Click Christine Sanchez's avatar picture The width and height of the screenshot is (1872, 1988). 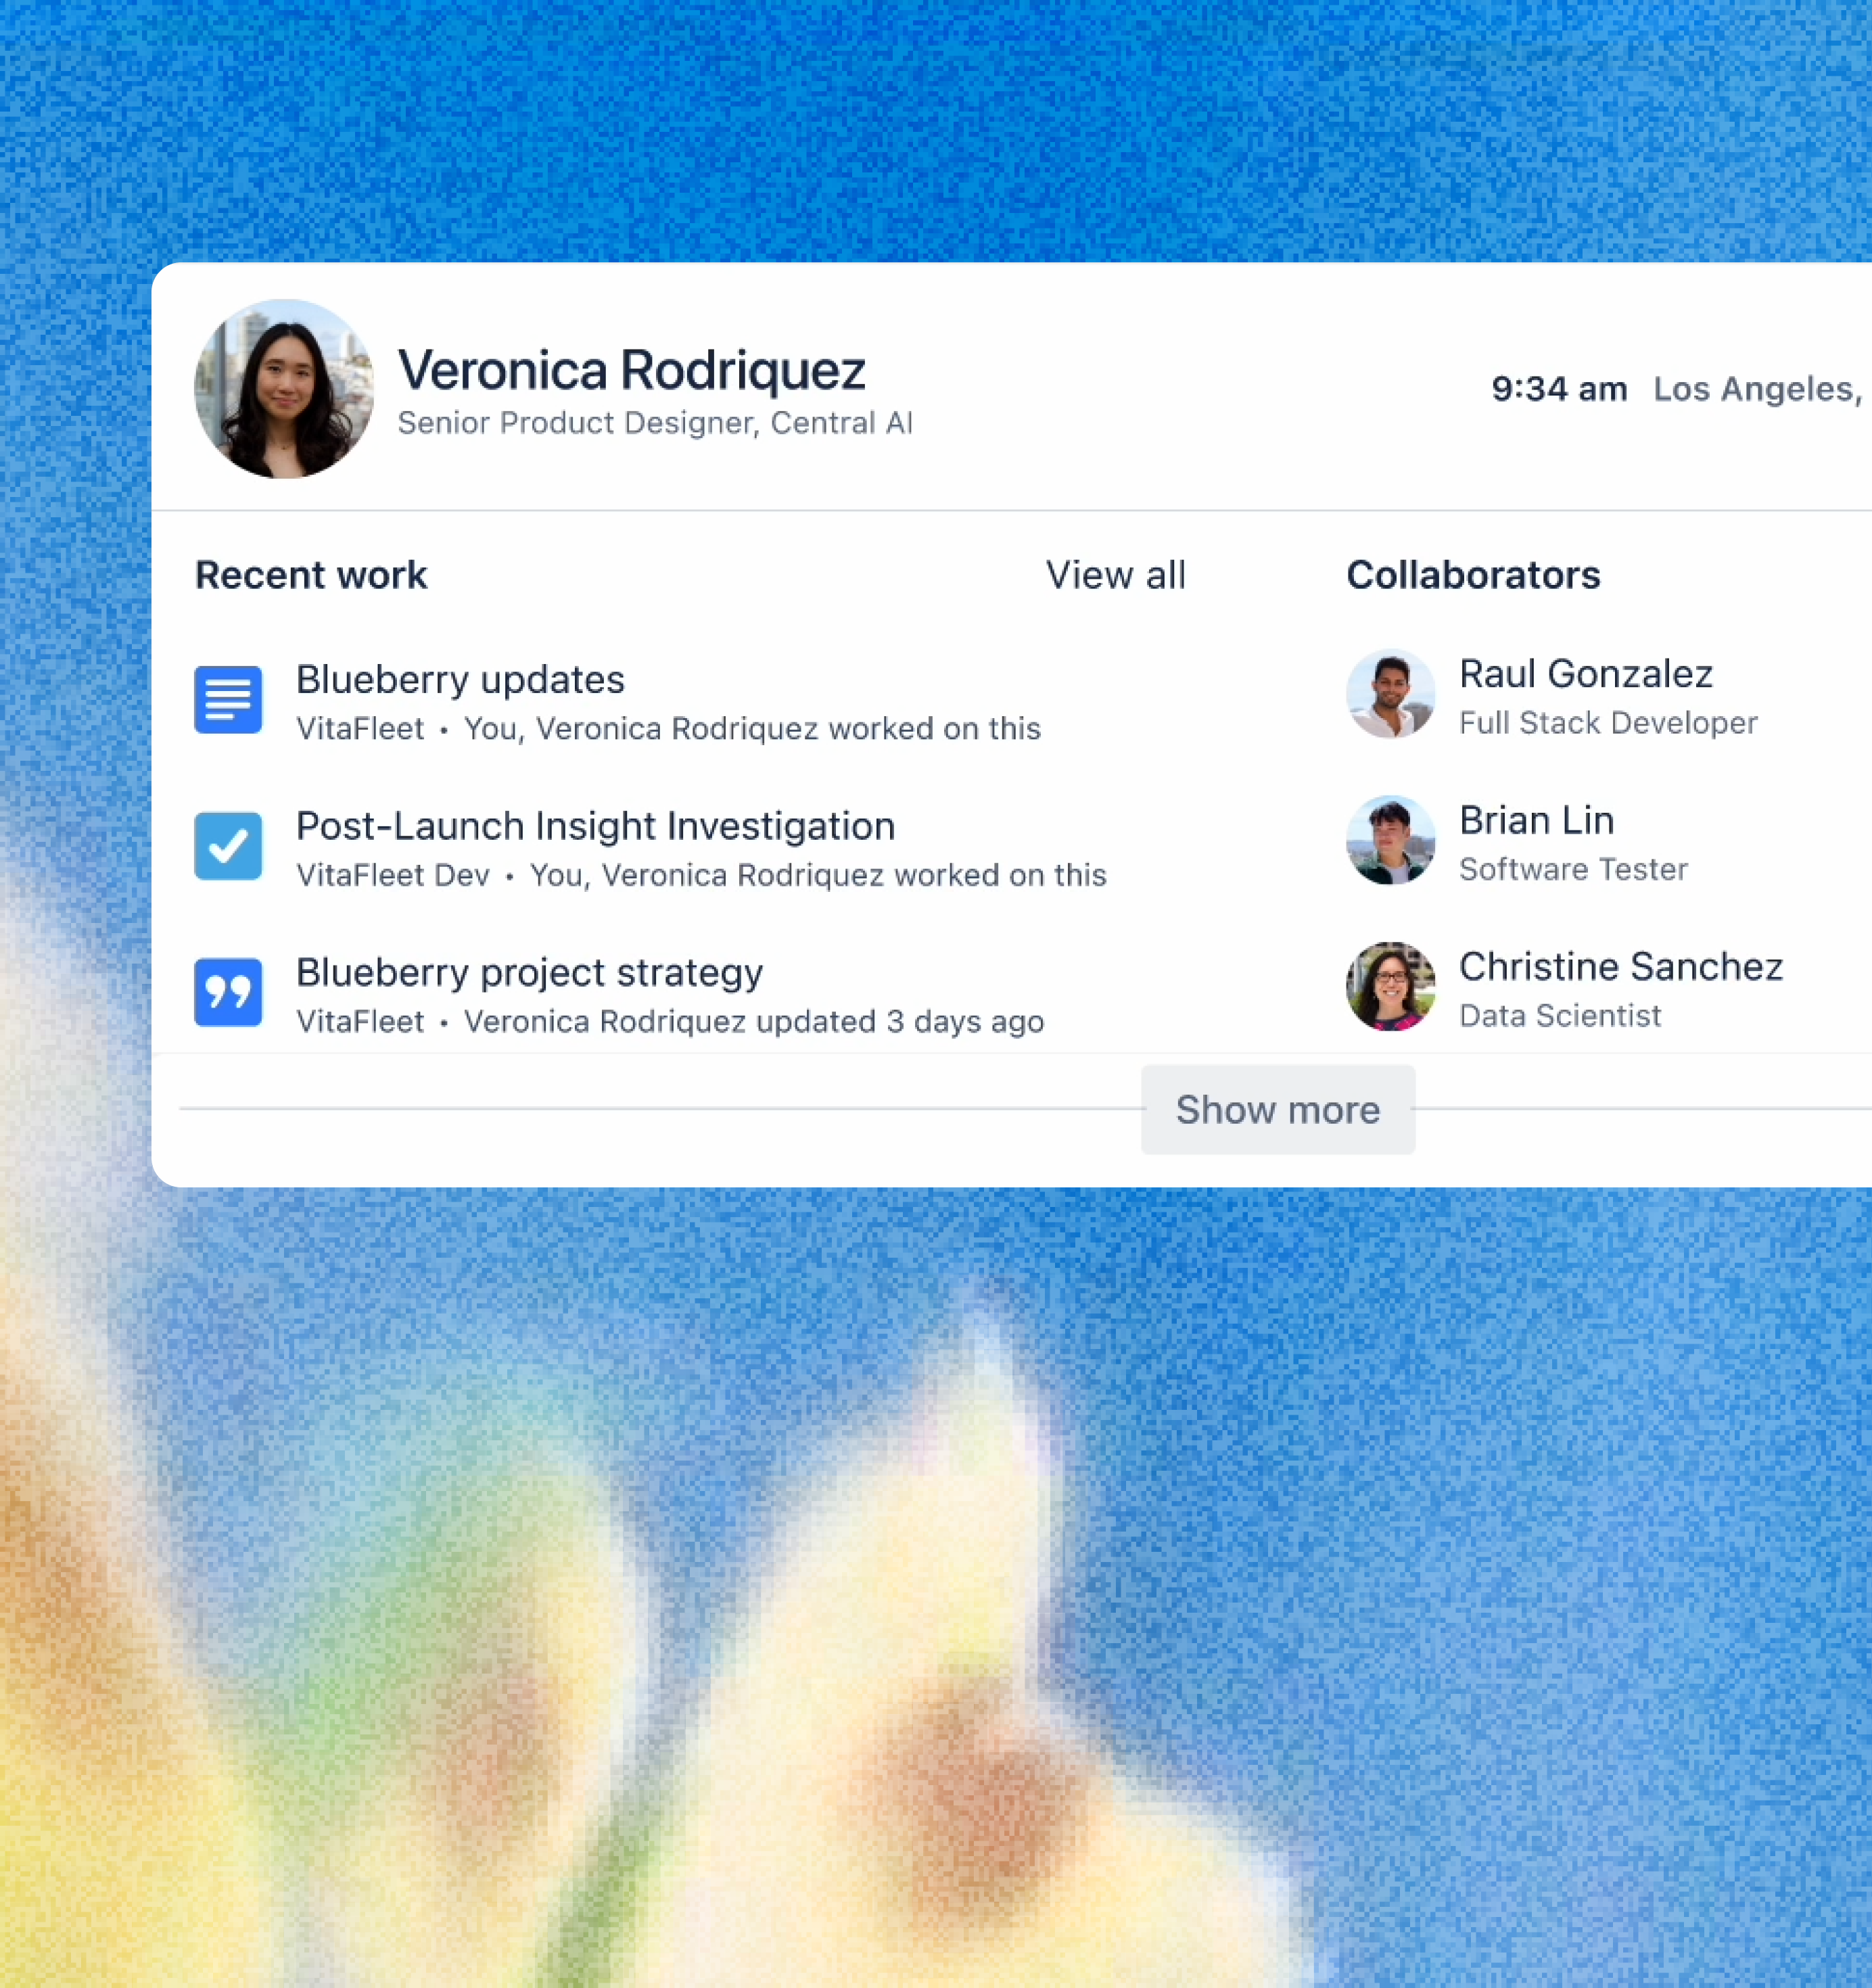(x=1390, y=986)
